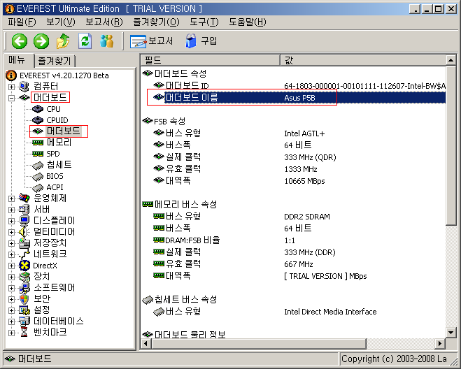Click the Up folder toolbar icon
The image size is (461, 369).
[x=63, y=41]
